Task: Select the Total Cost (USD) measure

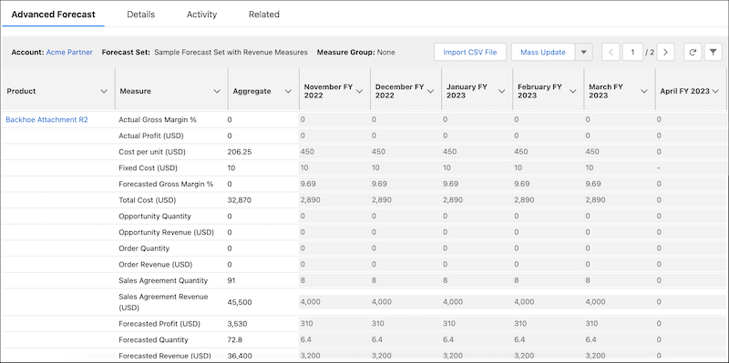Action: coord(147,200)
